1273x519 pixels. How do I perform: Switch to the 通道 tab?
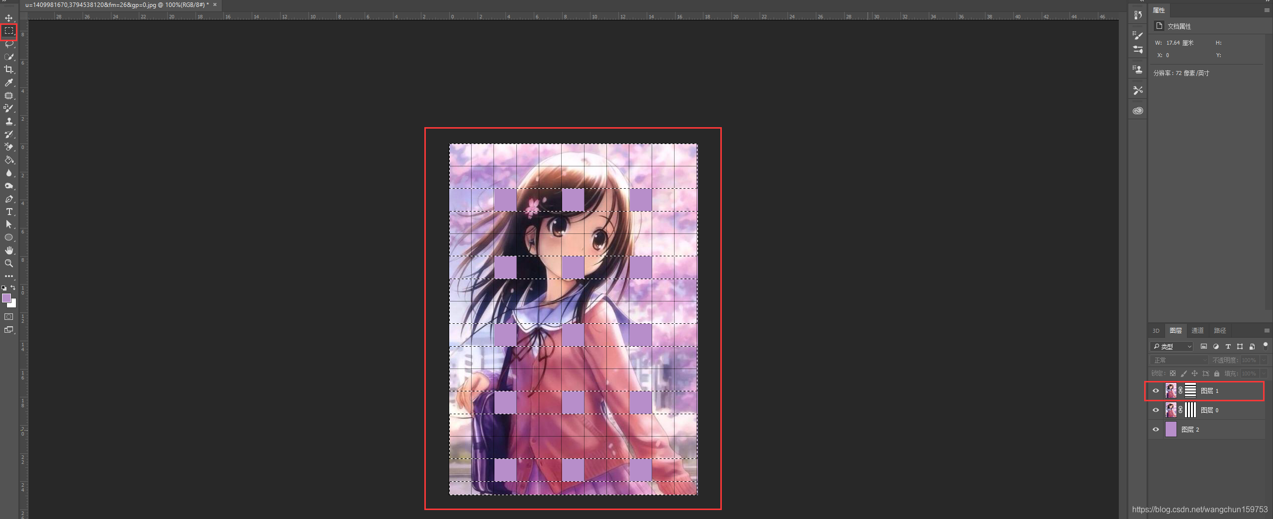[x=1198, y=331]
